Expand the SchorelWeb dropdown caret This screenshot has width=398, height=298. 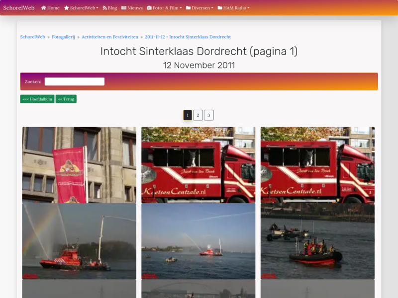pos(97,8)
